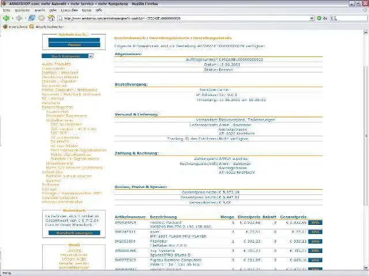Open the Gehe menu
The width and height of the screenshot is (369, 276).
(53, 10)
